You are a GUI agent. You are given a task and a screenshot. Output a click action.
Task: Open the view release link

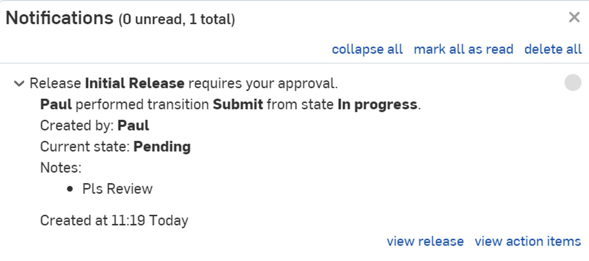coord(425,241)
